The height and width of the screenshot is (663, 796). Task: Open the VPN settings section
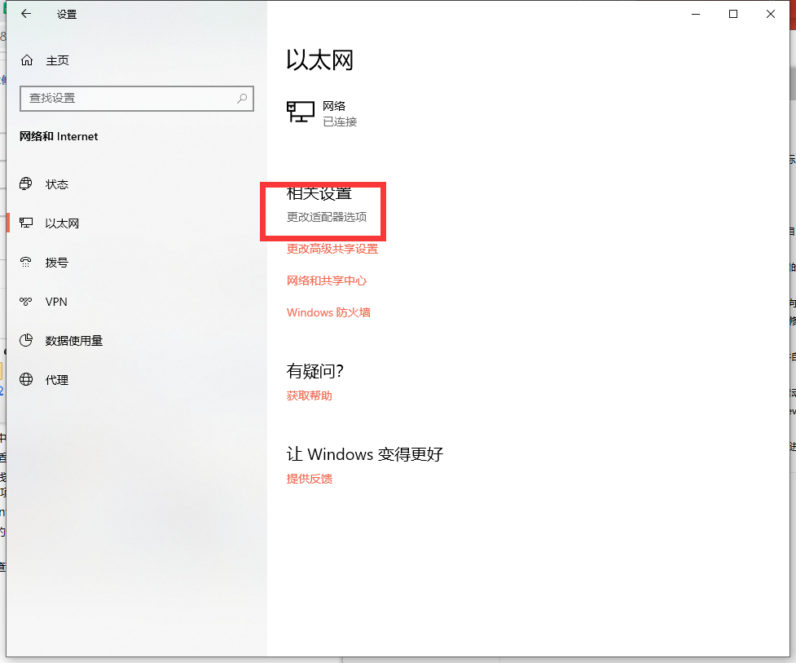point(56,302)
